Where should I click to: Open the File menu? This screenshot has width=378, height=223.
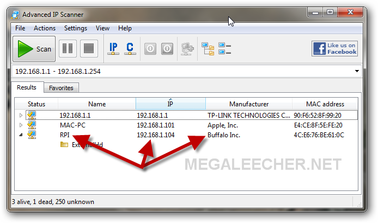(x=20, y=28)
